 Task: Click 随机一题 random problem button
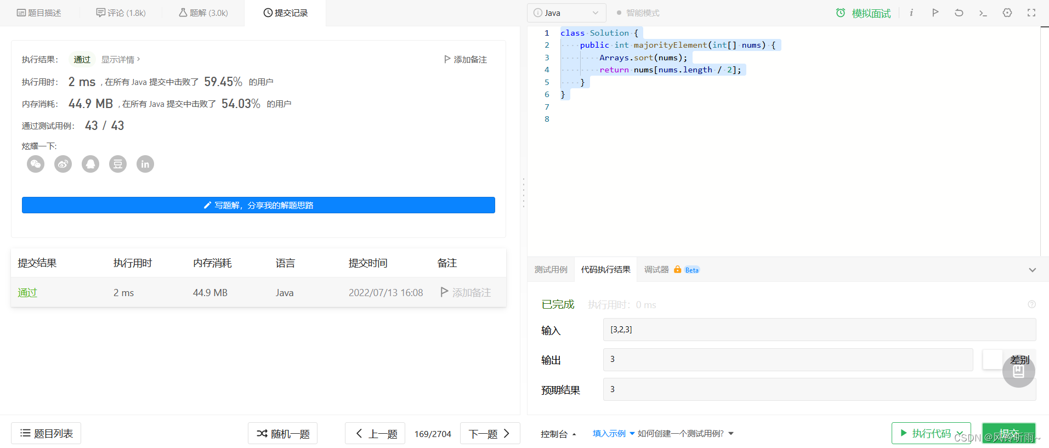click(x=282, y=433)
